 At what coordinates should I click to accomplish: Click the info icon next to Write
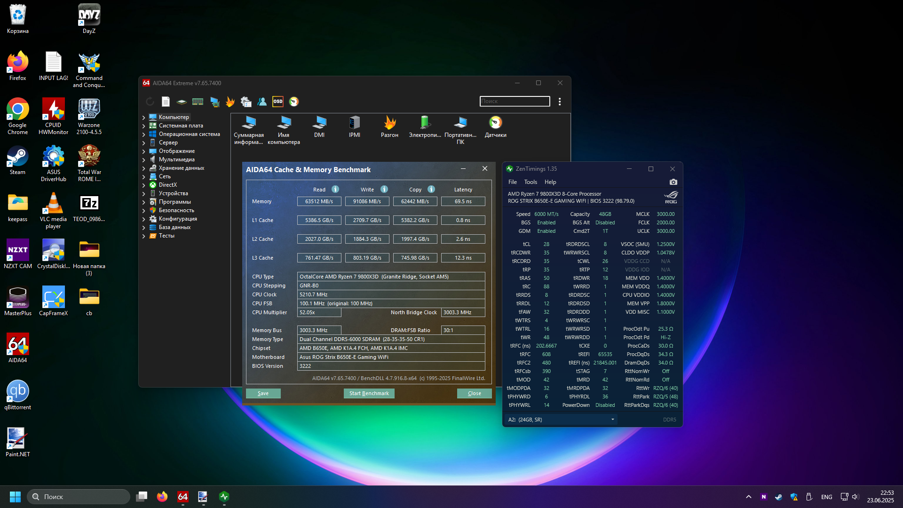[x=384, y=189]
